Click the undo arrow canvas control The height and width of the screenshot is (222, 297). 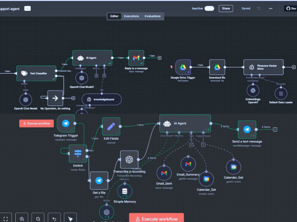click(54, 219)
